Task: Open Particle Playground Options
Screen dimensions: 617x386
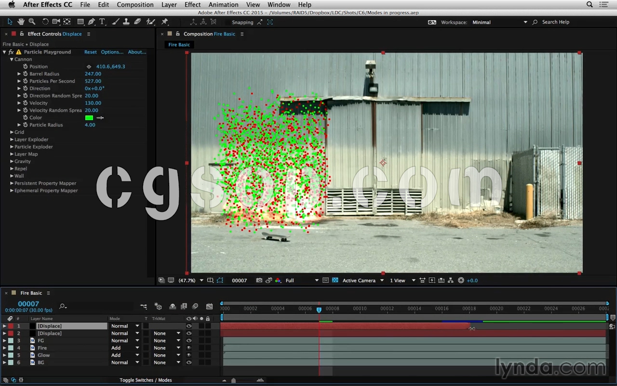Action: (112, 52)
